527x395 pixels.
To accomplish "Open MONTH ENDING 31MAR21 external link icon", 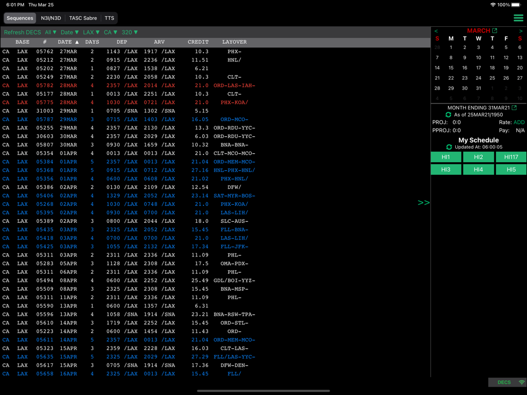I will click(x=514, y=108).
